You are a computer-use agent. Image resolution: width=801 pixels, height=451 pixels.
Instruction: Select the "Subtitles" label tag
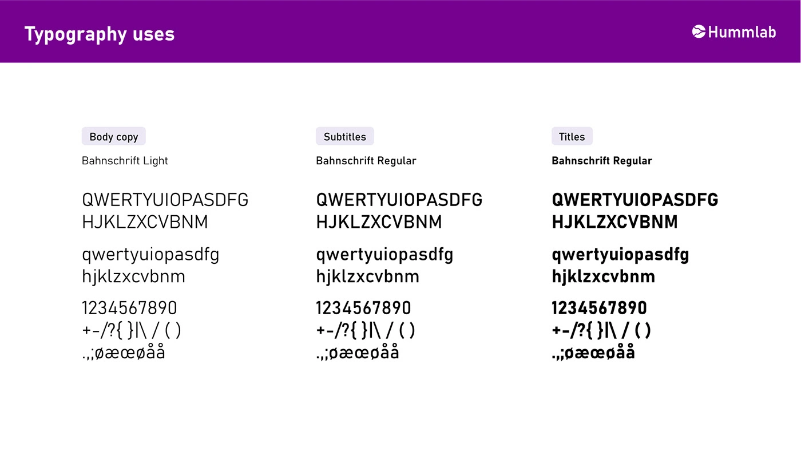(345, 136)
